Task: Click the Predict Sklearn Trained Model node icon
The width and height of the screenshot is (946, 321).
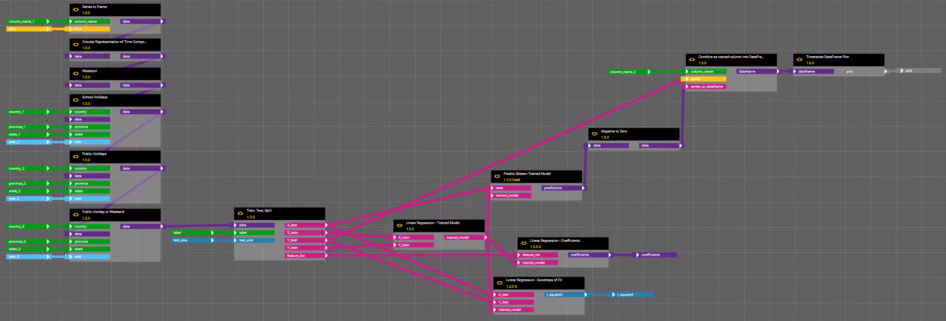Action: point(497,177)
